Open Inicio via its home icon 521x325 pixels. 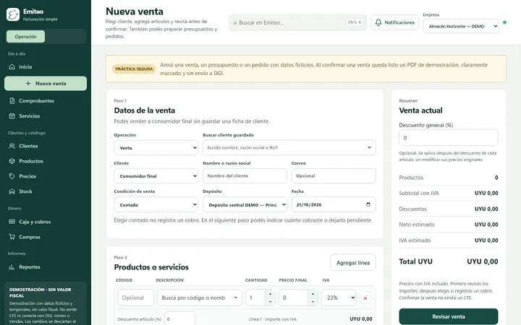[x=12, y=67]
